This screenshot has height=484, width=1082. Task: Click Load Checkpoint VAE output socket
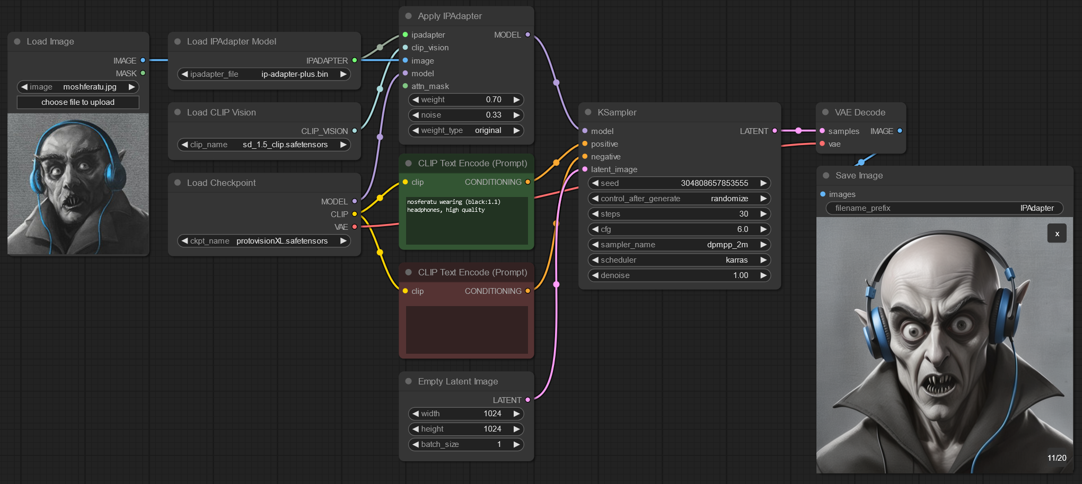(x=355, y=227)
